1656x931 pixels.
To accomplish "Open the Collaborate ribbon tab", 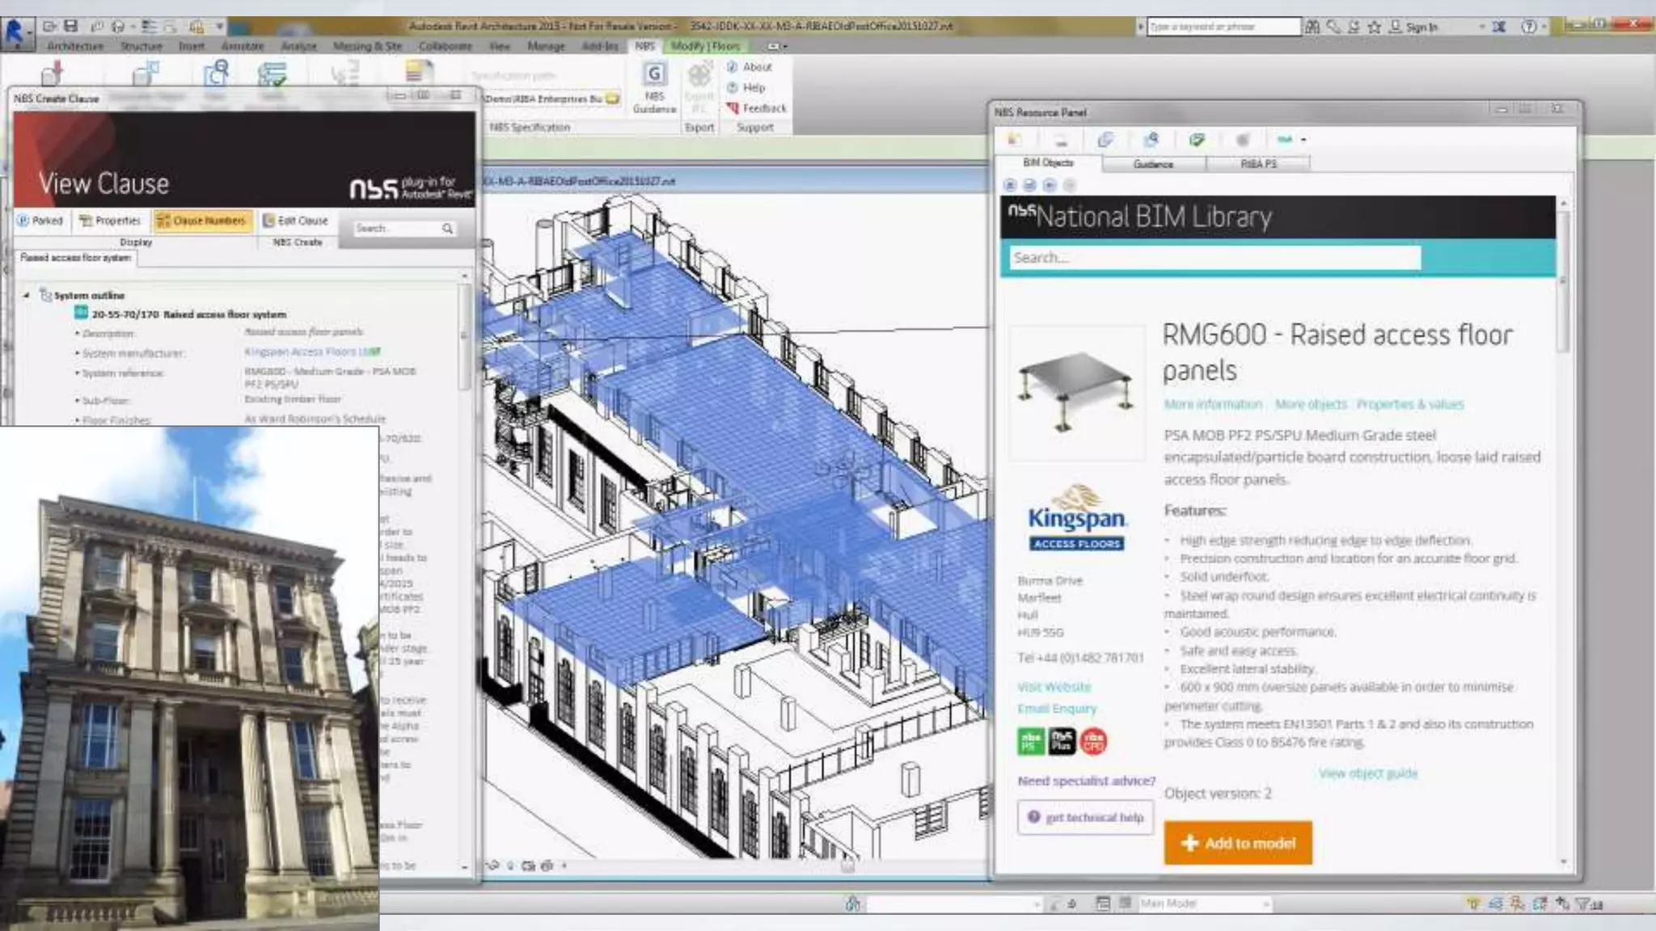I will click(445, 46).
